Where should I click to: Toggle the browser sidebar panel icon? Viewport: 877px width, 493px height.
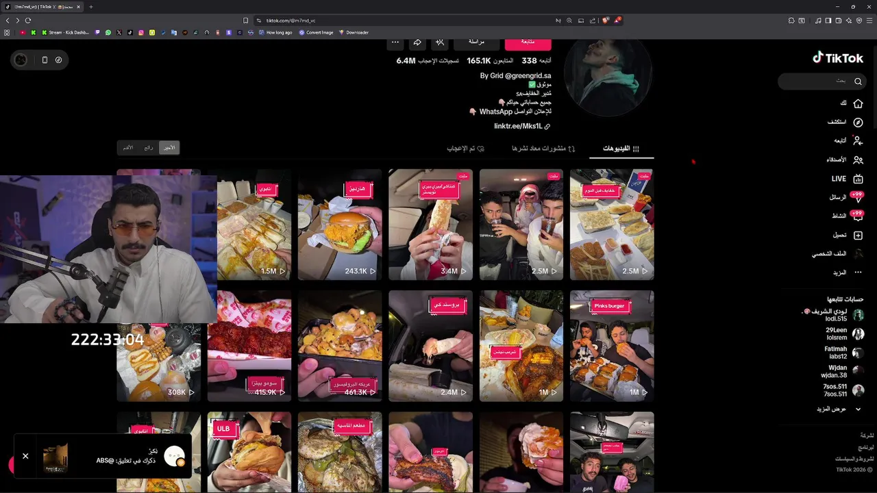(x=828, y=21)
